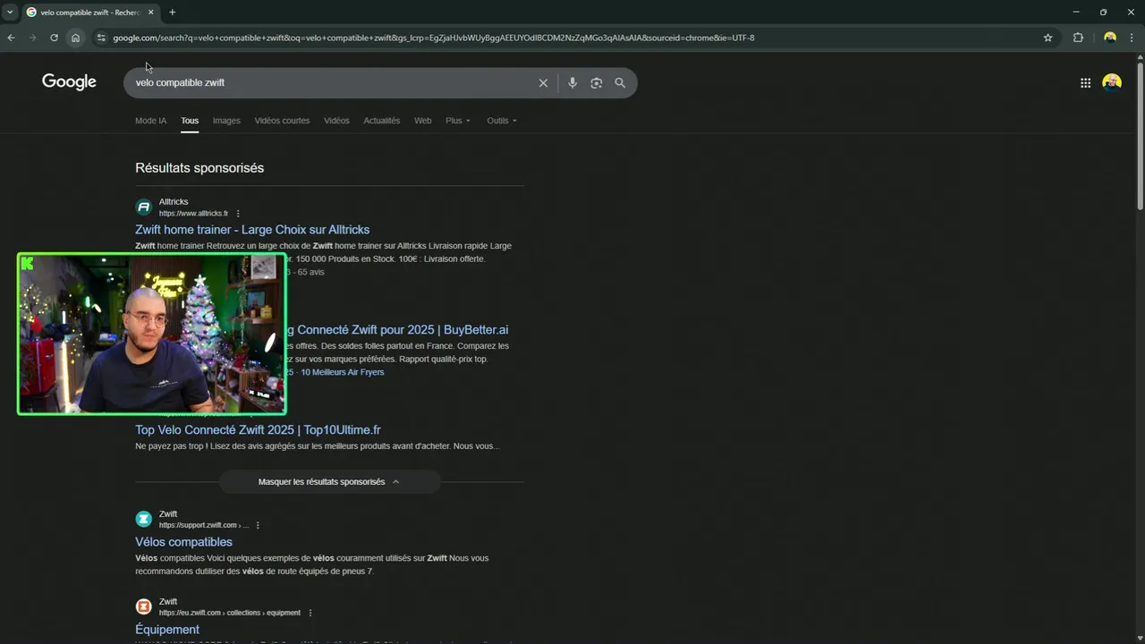The height and width of the screenshot is (644, 1145).
Task: Open 'Zwift home trainer - Large Choix sur Alltricks'
Action: click(x=252, y=230)
